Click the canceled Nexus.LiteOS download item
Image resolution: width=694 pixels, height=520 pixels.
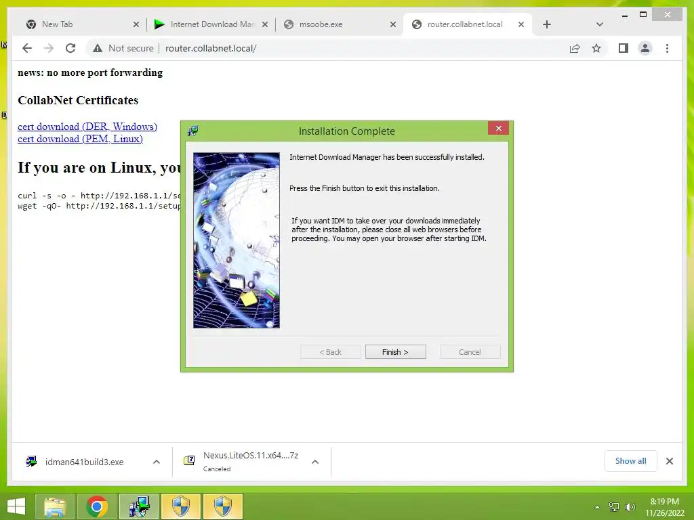[x=251, y=462]
